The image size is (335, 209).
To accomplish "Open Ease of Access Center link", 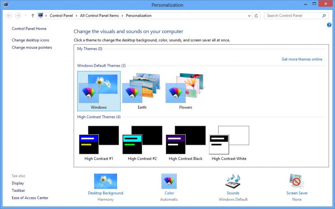I will (x=30, y=198).
